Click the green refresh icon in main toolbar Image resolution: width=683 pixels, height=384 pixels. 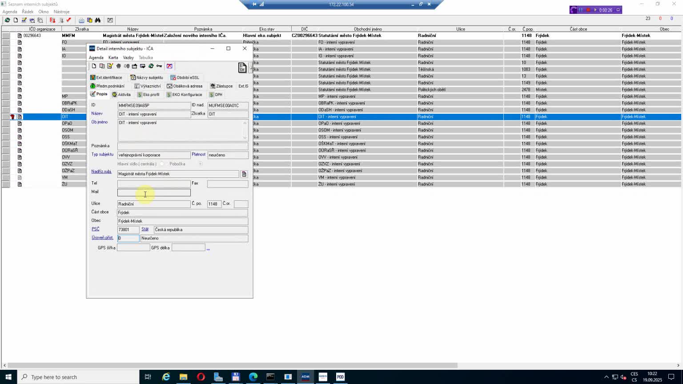[7, 20]
